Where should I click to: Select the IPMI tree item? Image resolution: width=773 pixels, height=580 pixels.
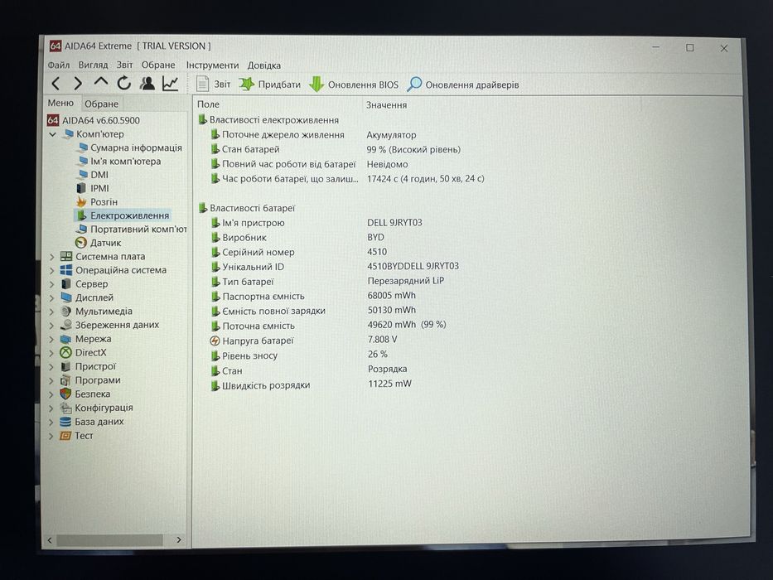coord(93,188)
